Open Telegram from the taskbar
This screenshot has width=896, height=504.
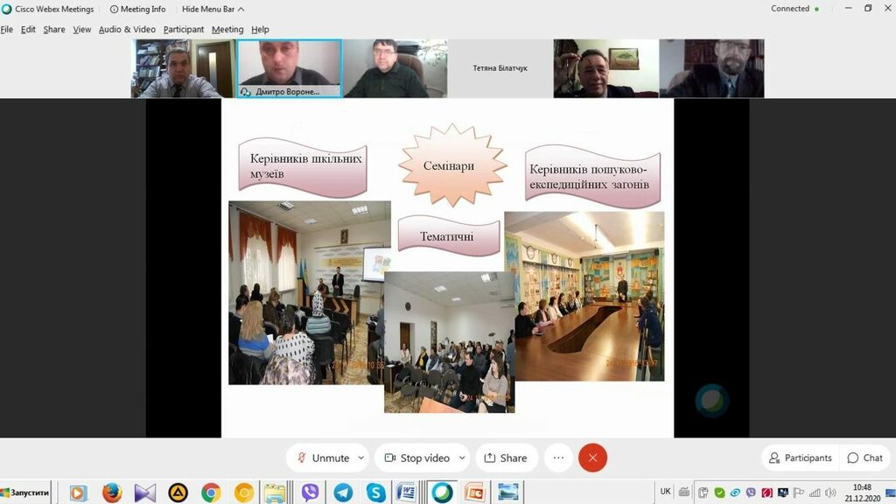click(343, 493)
